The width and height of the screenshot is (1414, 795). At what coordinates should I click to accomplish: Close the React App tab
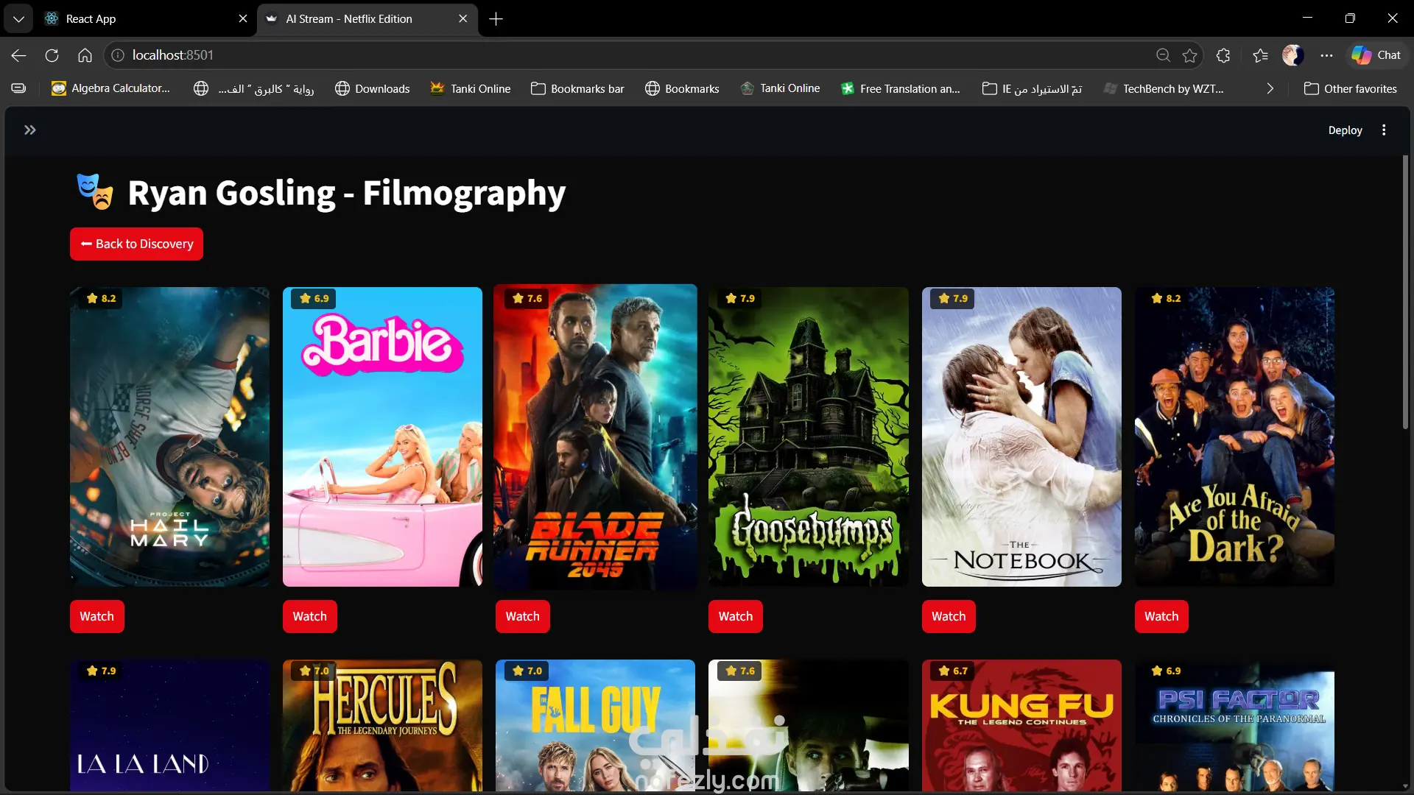[243, 18]
